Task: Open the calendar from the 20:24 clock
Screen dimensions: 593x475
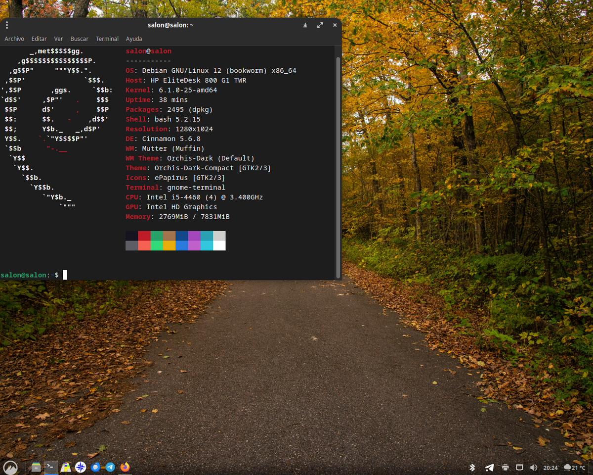Action: coord(551,468)
